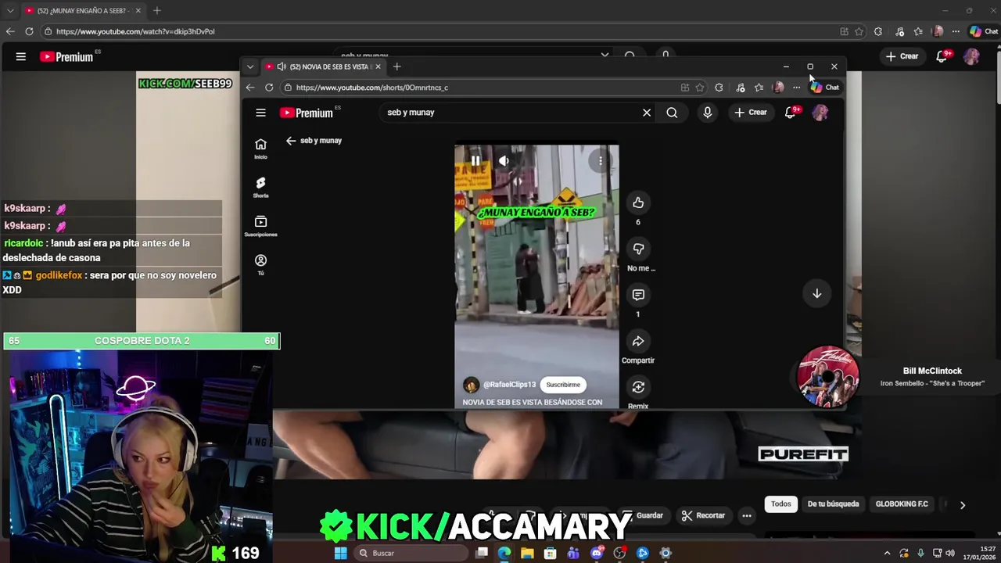Clear the seb y munay search text

(647, 113)
